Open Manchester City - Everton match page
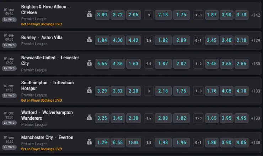This screenshot has height=156, width=263. [47, 138]
